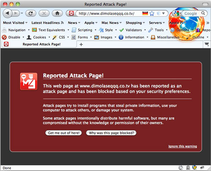Click the Reported Attack Page! heading text
Image resolution: width=211 pixels, height=171 pixels.
point(73,76)
